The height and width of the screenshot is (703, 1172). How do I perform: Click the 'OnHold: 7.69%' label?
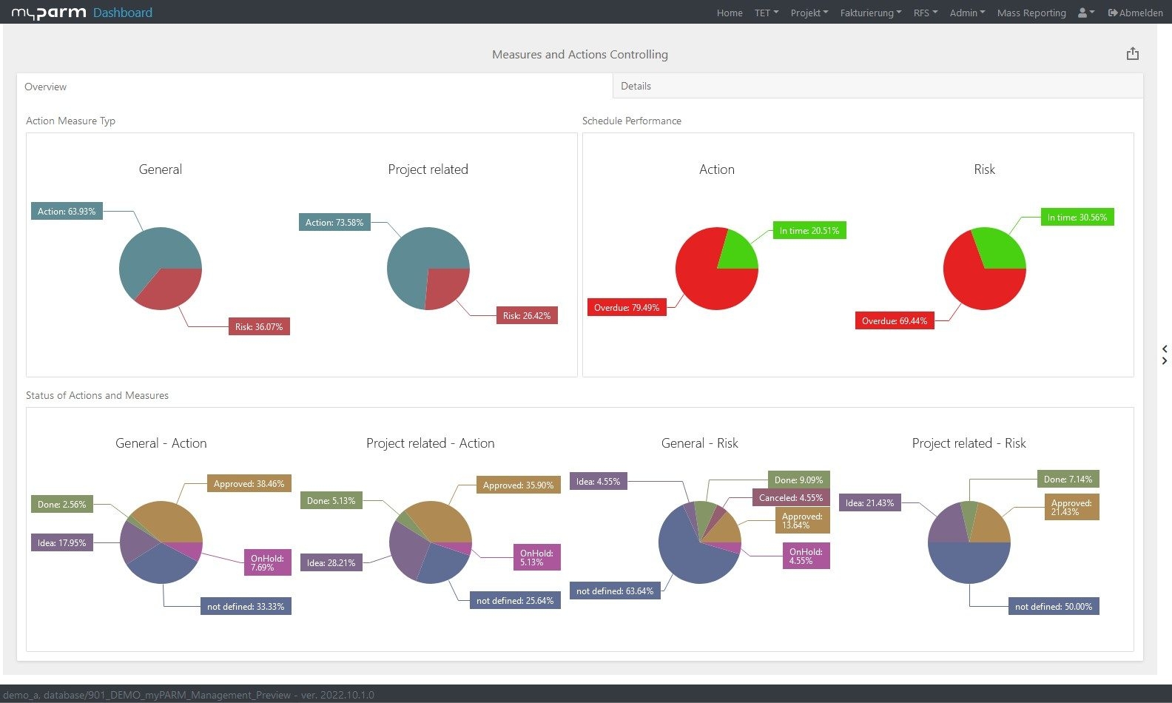[x=267, y=562]
